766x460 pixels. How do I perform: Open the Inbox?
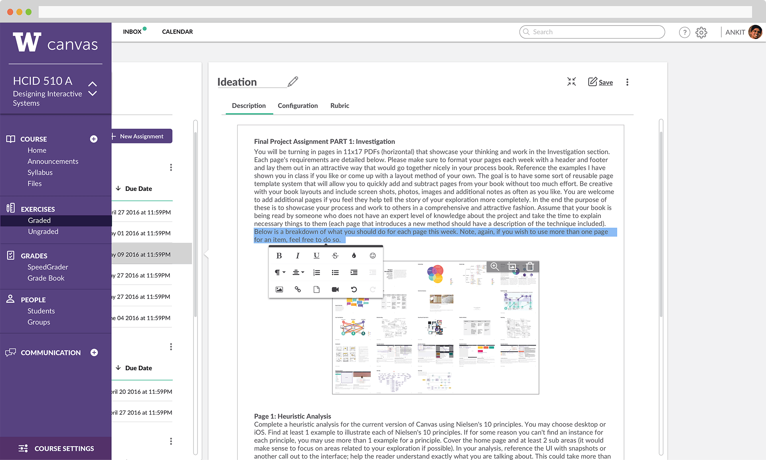(132, 32)
